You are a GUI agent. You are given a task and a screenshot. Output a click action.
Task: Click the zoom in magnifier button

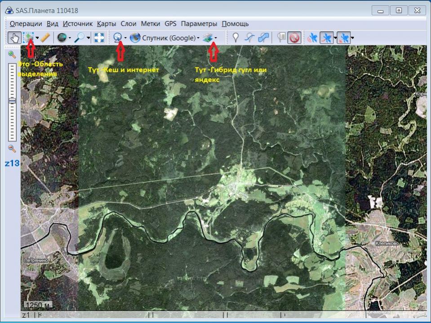pos(12,54)
